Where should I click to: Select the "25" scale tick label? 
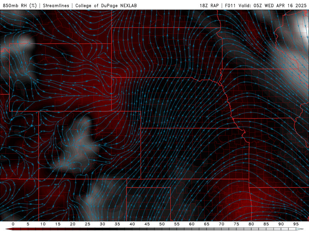(x=88, y=224)
